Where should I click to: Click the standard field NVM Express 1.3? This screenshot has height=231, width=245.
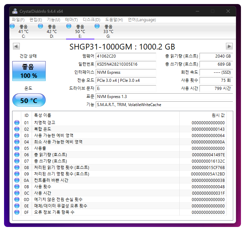[x=164, y=97]
